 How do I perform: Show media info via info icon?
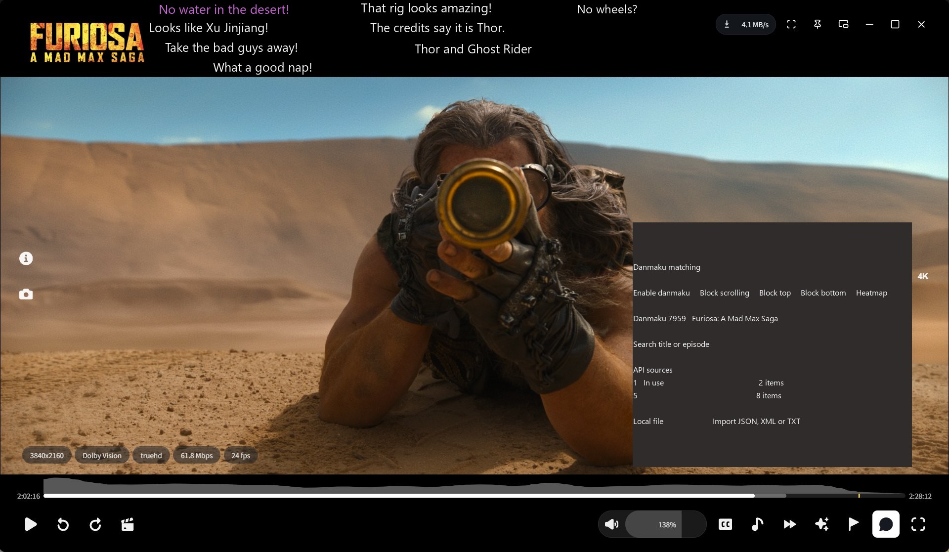[x=26, y=258]
